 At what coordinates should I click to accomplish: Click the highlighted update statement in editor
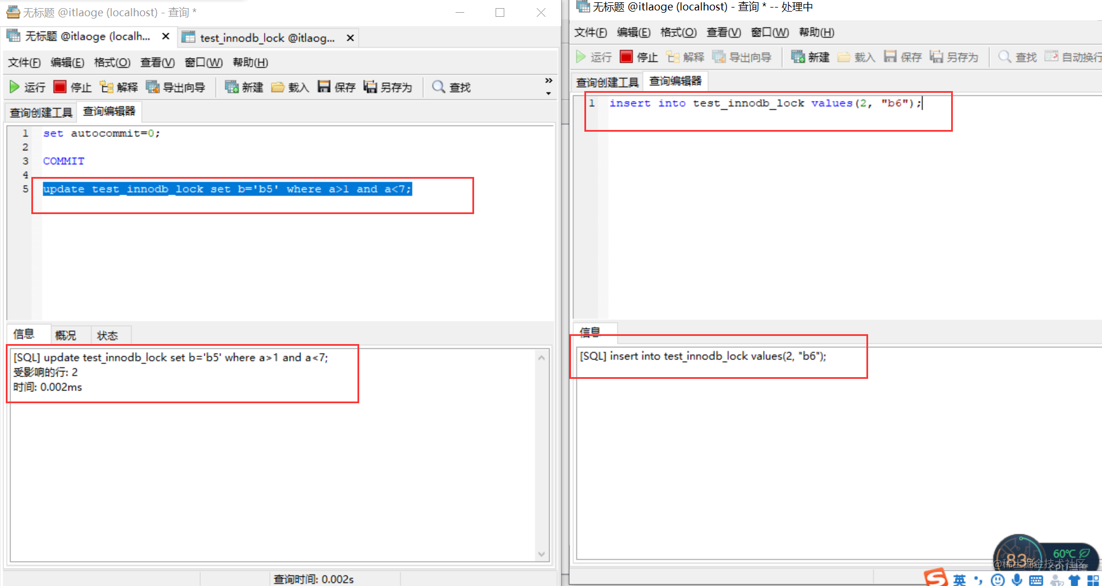[x=227, y=189]
